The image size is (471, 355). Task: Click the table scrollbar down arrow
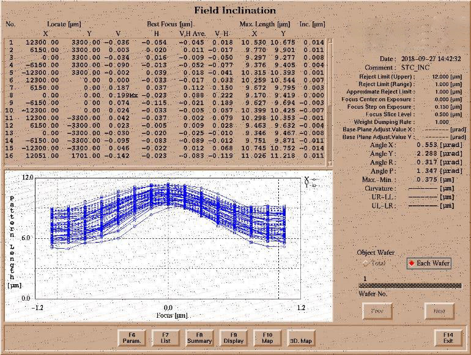(x=330, y=163)
